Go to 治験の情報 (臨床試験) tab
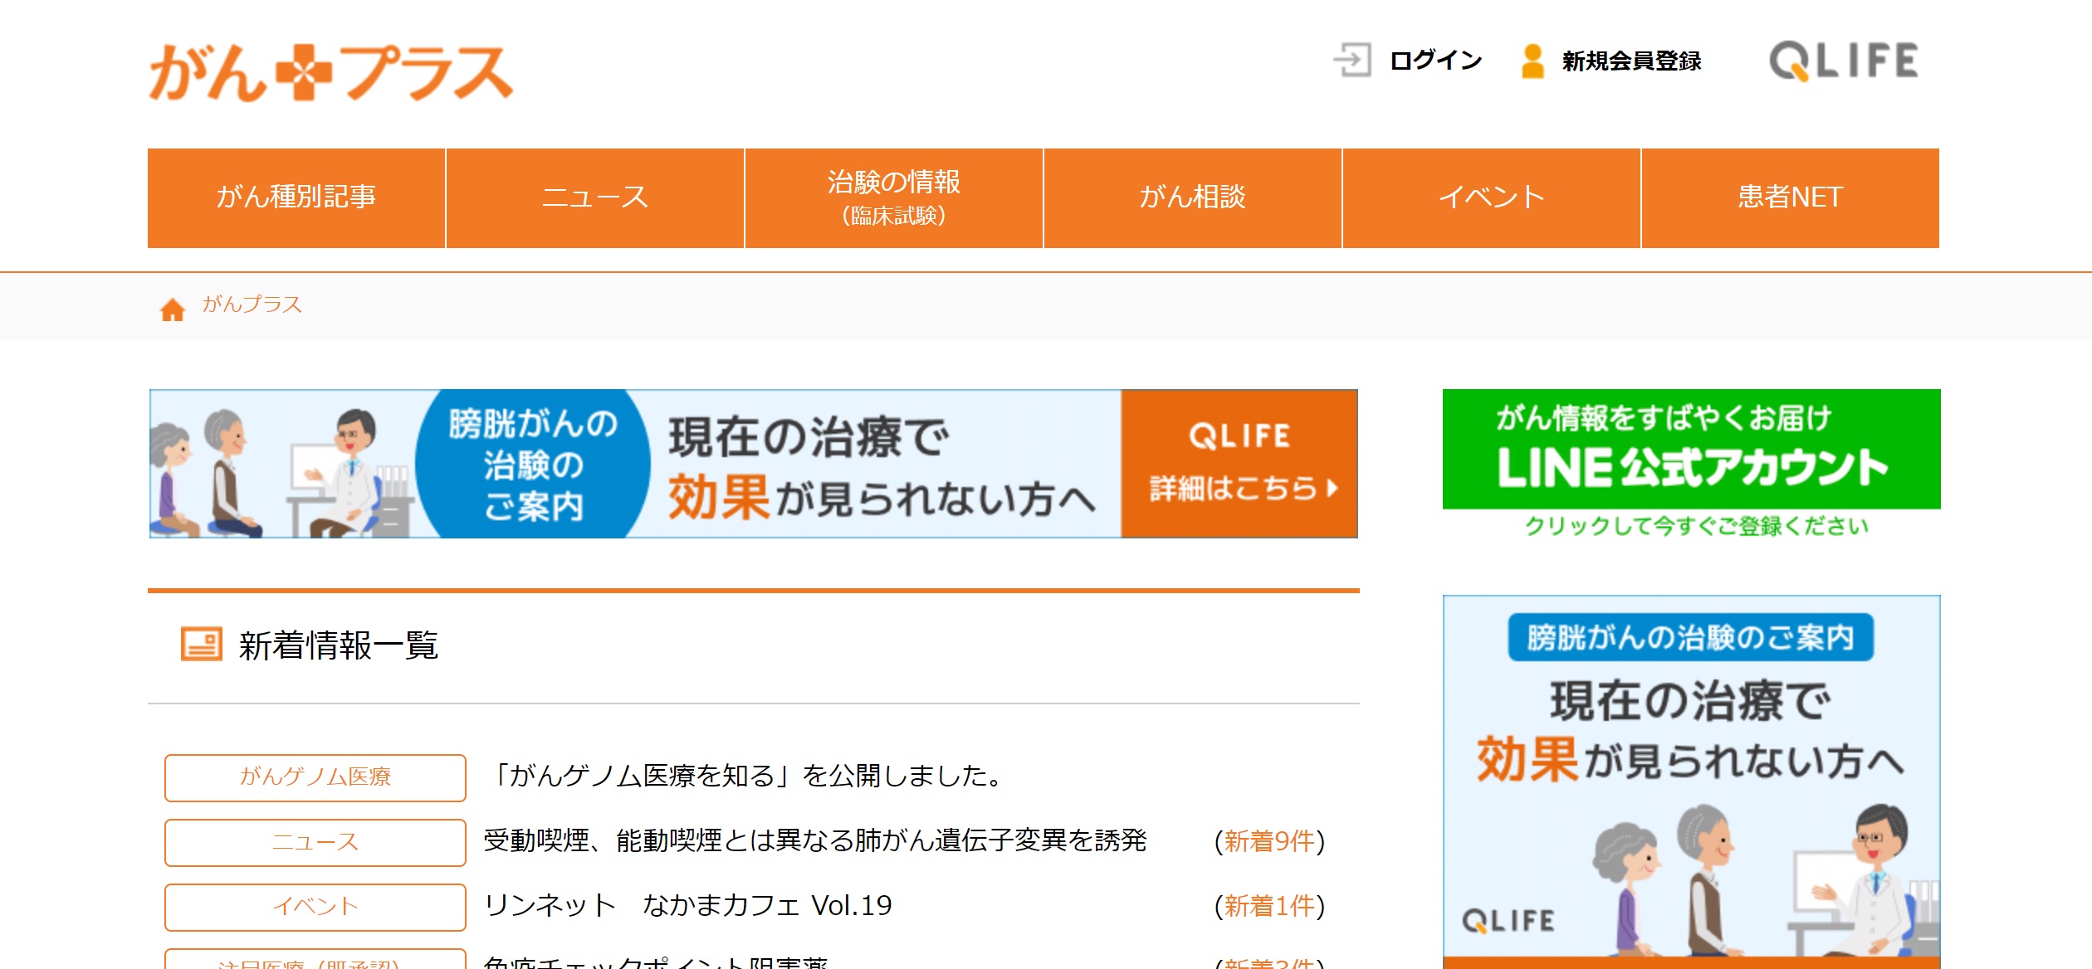2092x969 pixels. pyautogui.click(x=893, y=197)
